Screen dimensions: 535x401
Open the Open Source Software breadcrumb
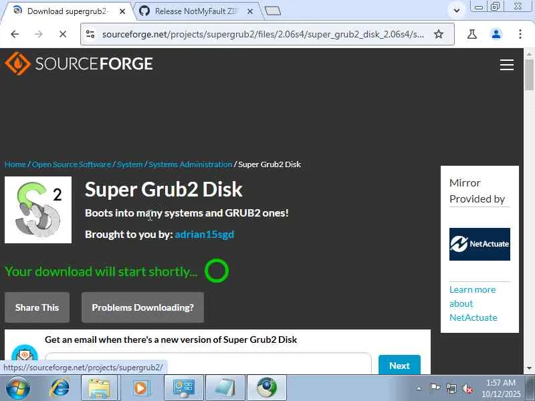tap(72, 164)
